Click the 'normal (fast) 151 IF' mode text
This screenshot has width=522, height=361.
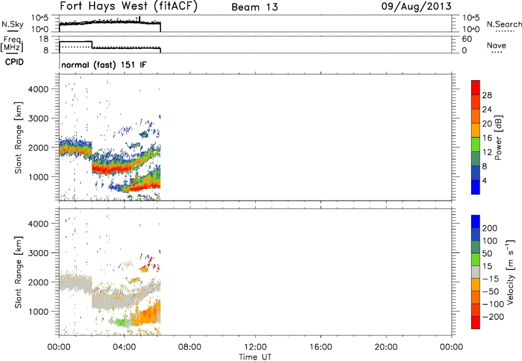tap(104, 65)
